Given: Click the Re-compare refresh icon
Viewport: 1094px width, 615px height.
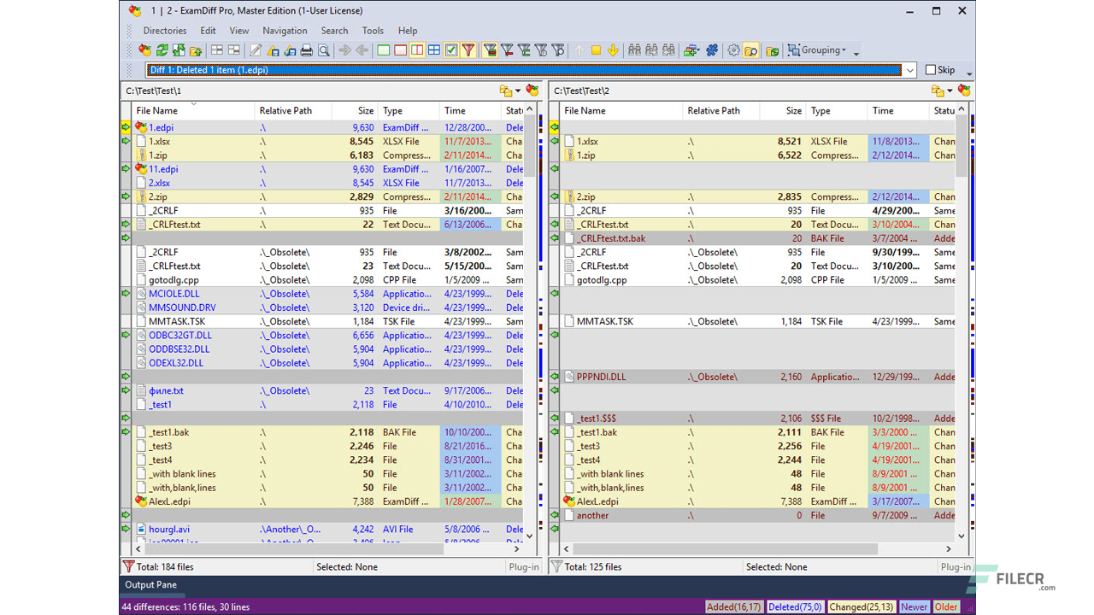Looking at the screenshot, I should coord(162,50).
